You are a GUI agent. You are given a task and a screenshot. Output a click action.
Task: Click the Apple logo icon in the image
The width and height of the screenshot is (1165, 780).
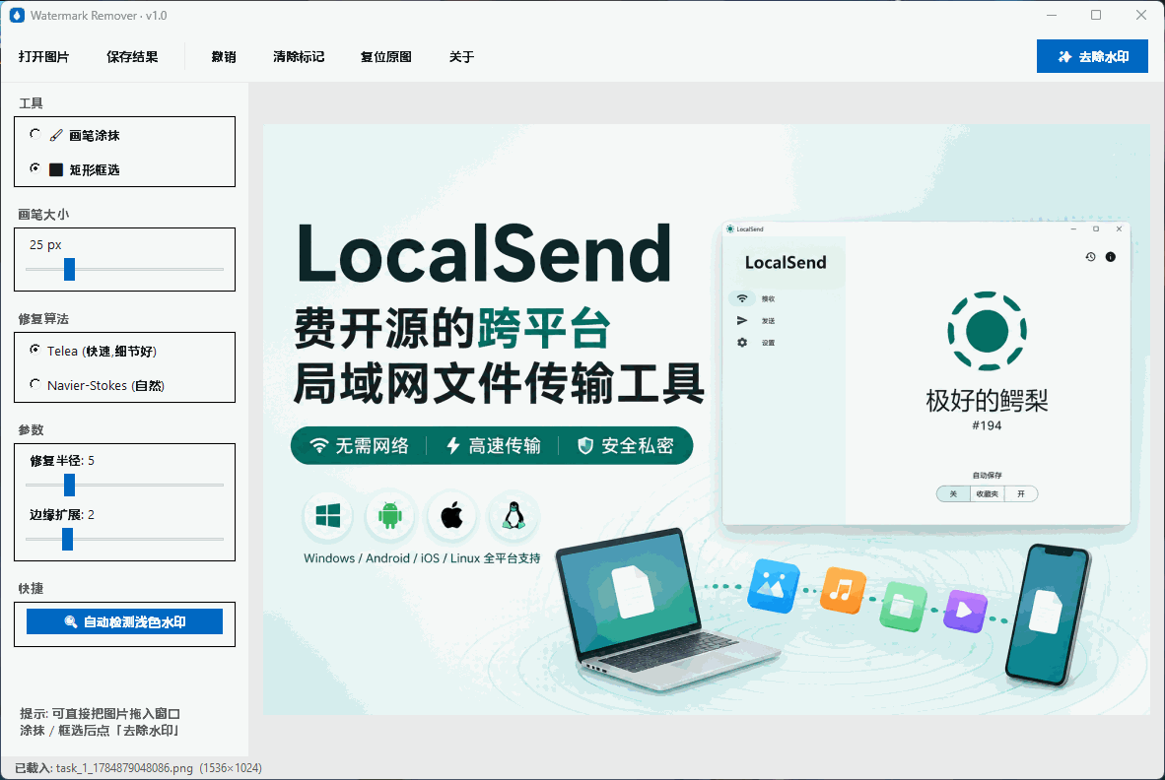point(451,515)
